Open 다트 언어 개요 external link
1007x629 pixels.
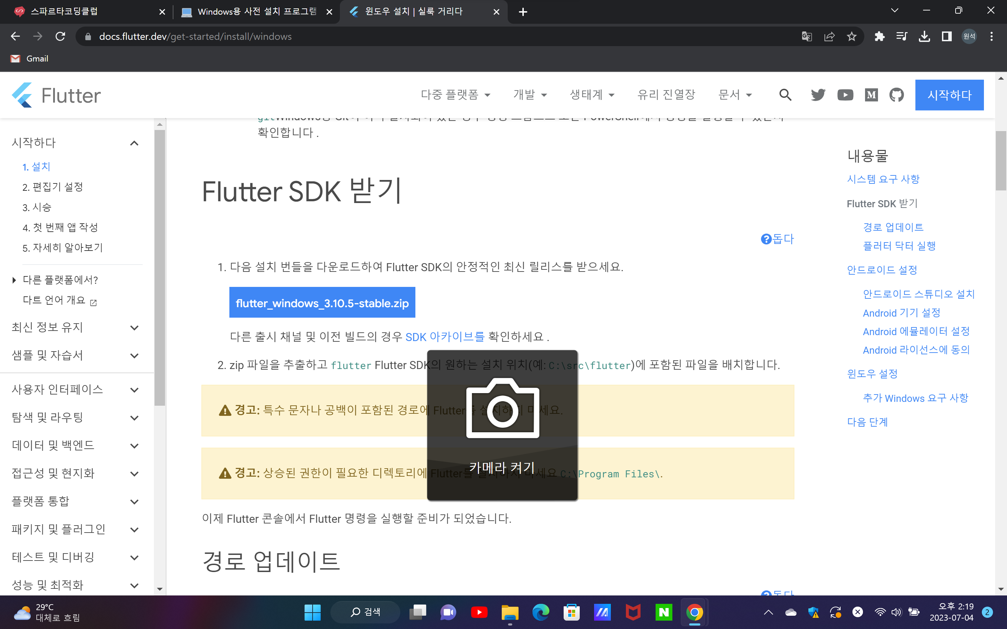[x=59, y=301]
